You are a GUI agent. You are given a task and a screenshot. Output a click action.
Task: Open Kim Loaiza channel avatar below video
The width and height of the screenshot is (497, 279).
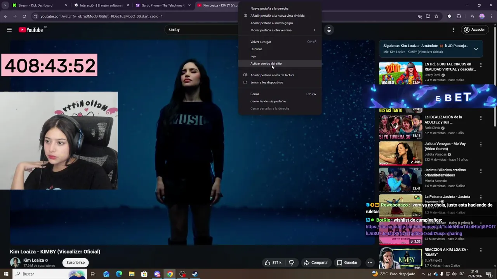coord(15,262)
